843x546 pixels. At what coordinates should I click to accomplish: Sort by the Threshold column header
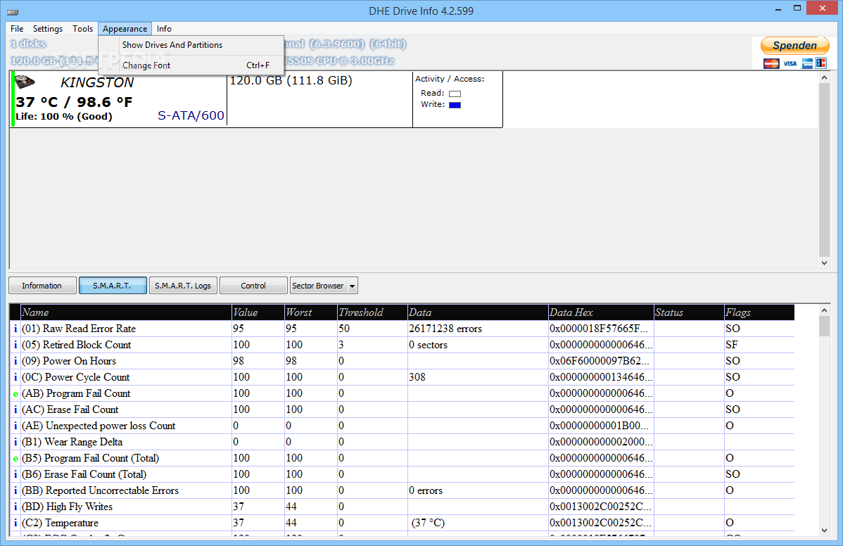point(372,312)
